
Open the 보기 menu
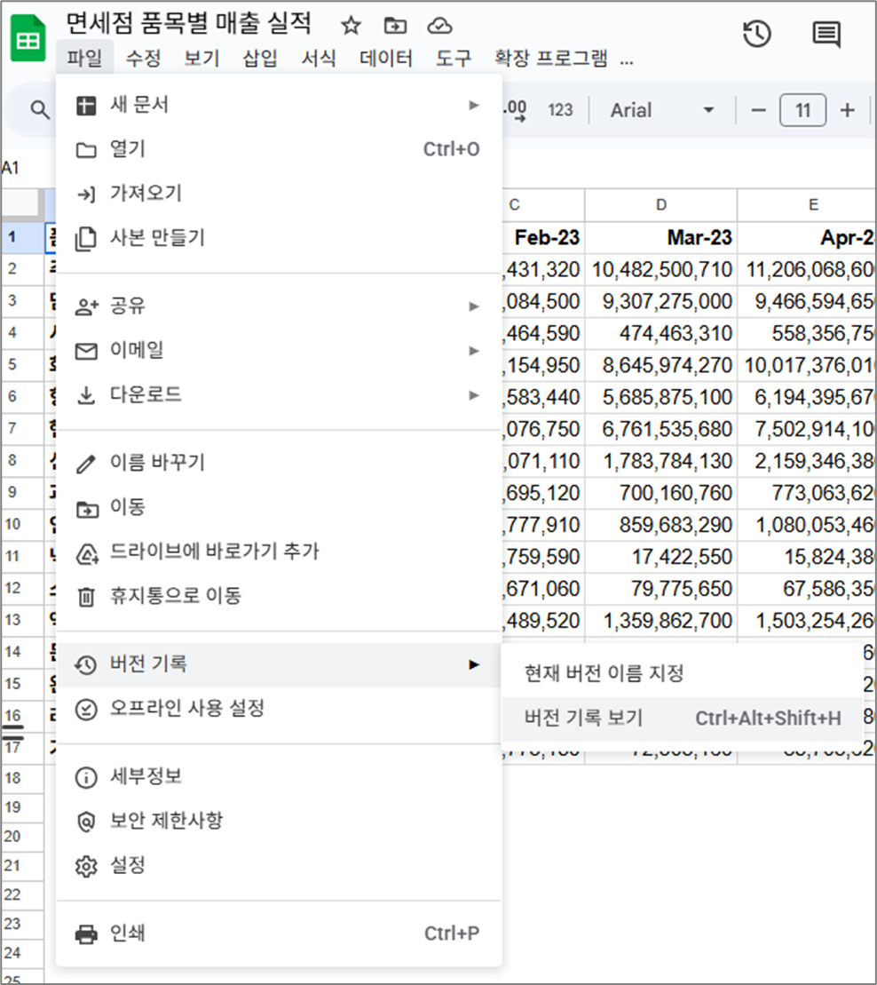coord(201,58)
